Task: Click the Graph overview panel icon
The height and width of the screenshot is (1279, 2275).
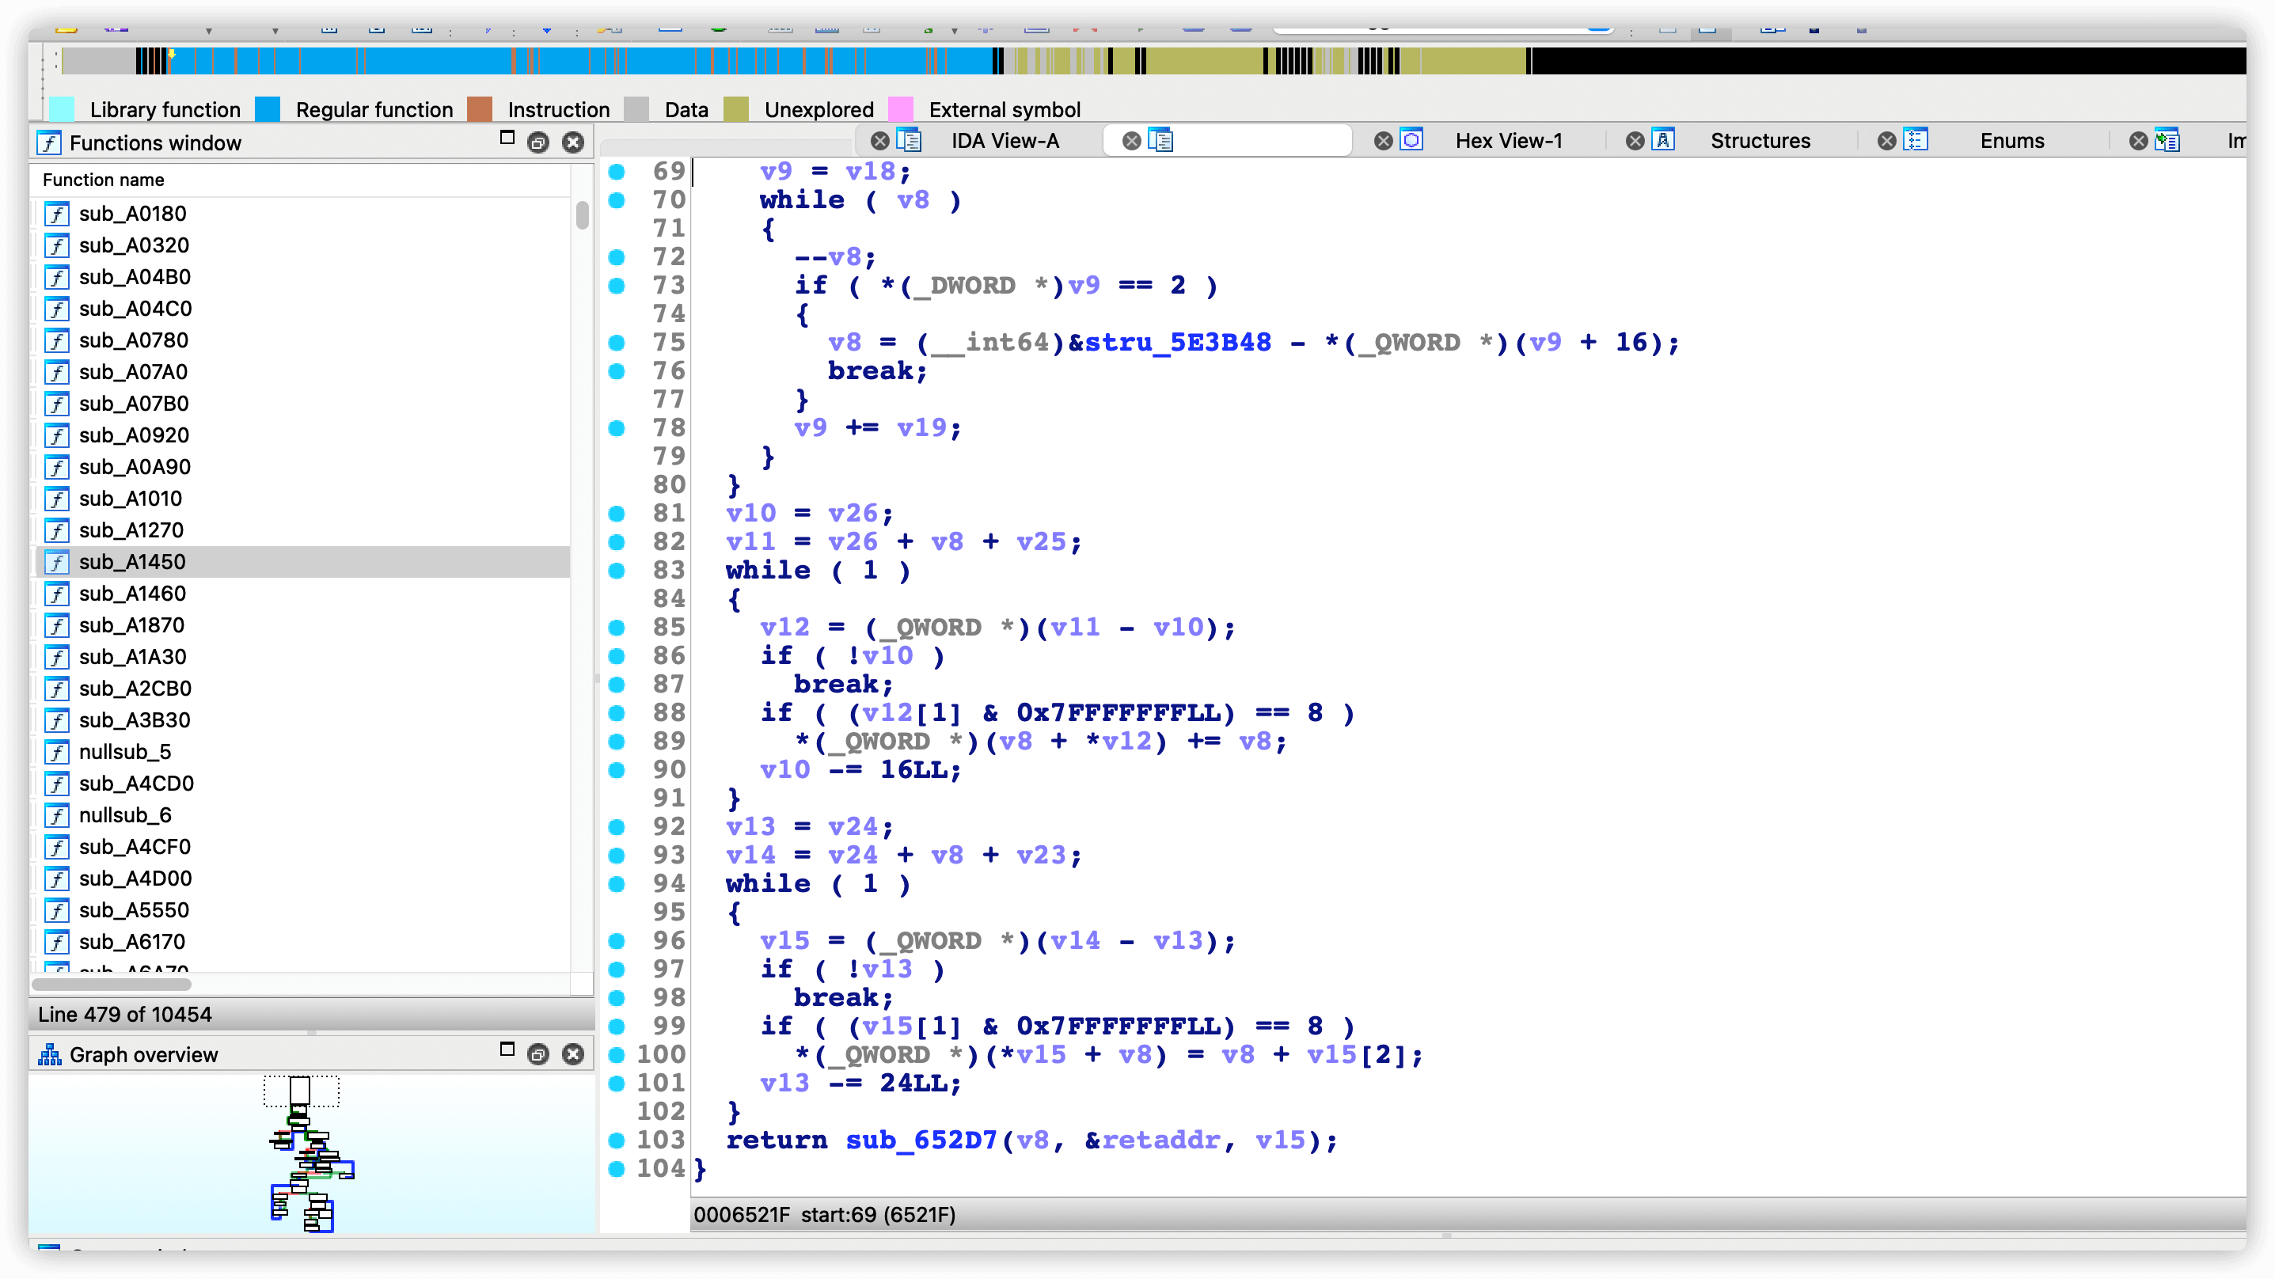Action: [x=49, y=1053]
